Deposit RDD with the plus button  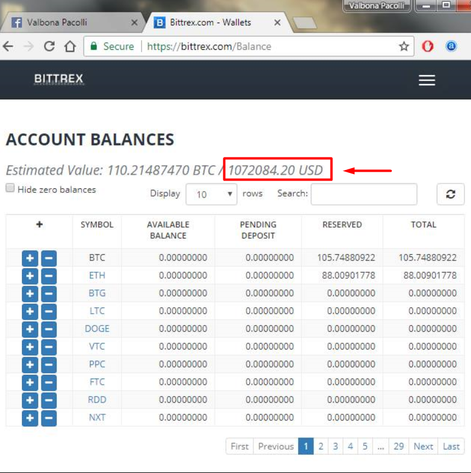click(30, 400)
